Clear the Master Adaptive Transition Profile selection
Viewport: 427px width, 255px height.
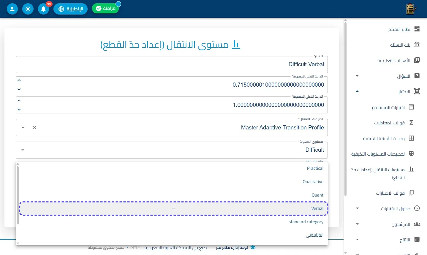[34, 127]
